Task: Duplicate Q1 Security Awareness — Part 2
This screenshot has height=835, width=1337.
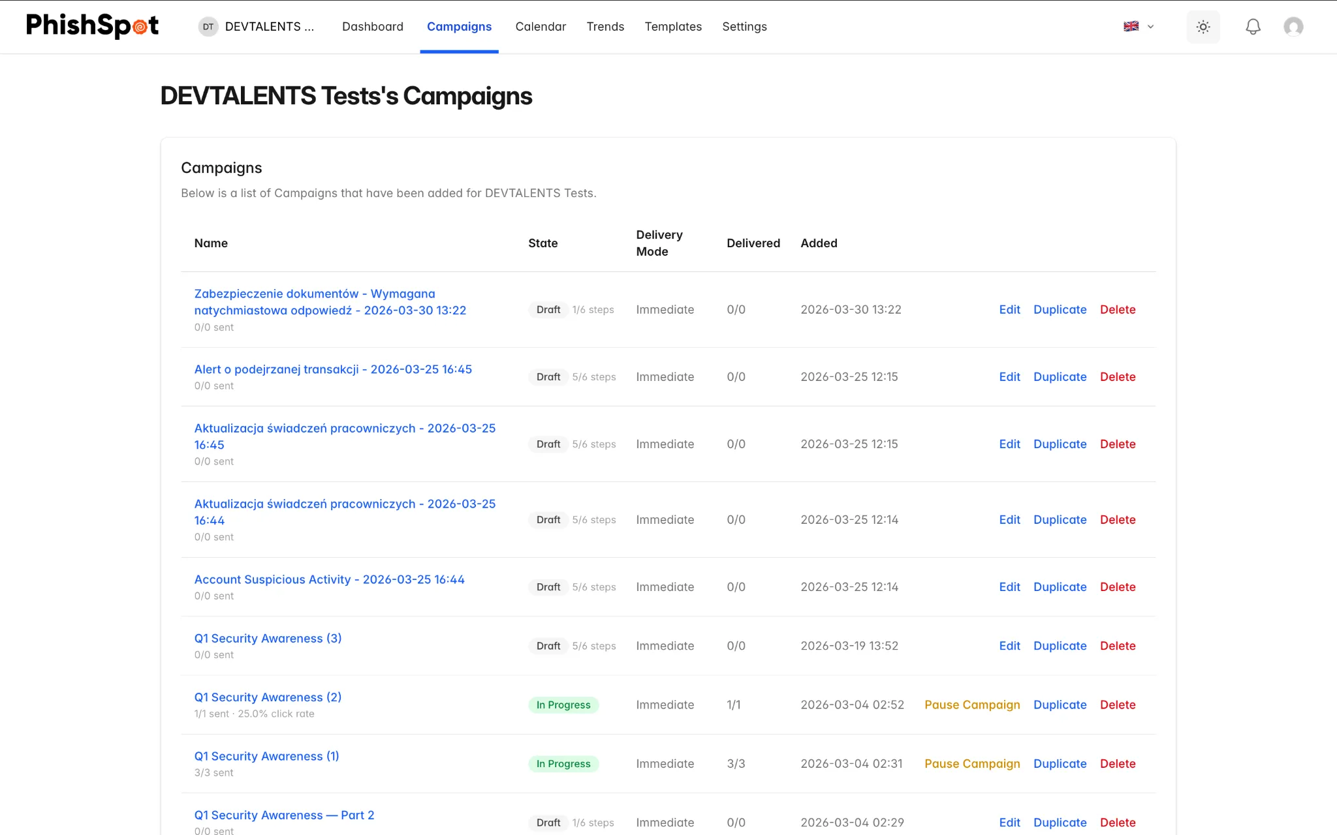Action: tap(1060, 822)
